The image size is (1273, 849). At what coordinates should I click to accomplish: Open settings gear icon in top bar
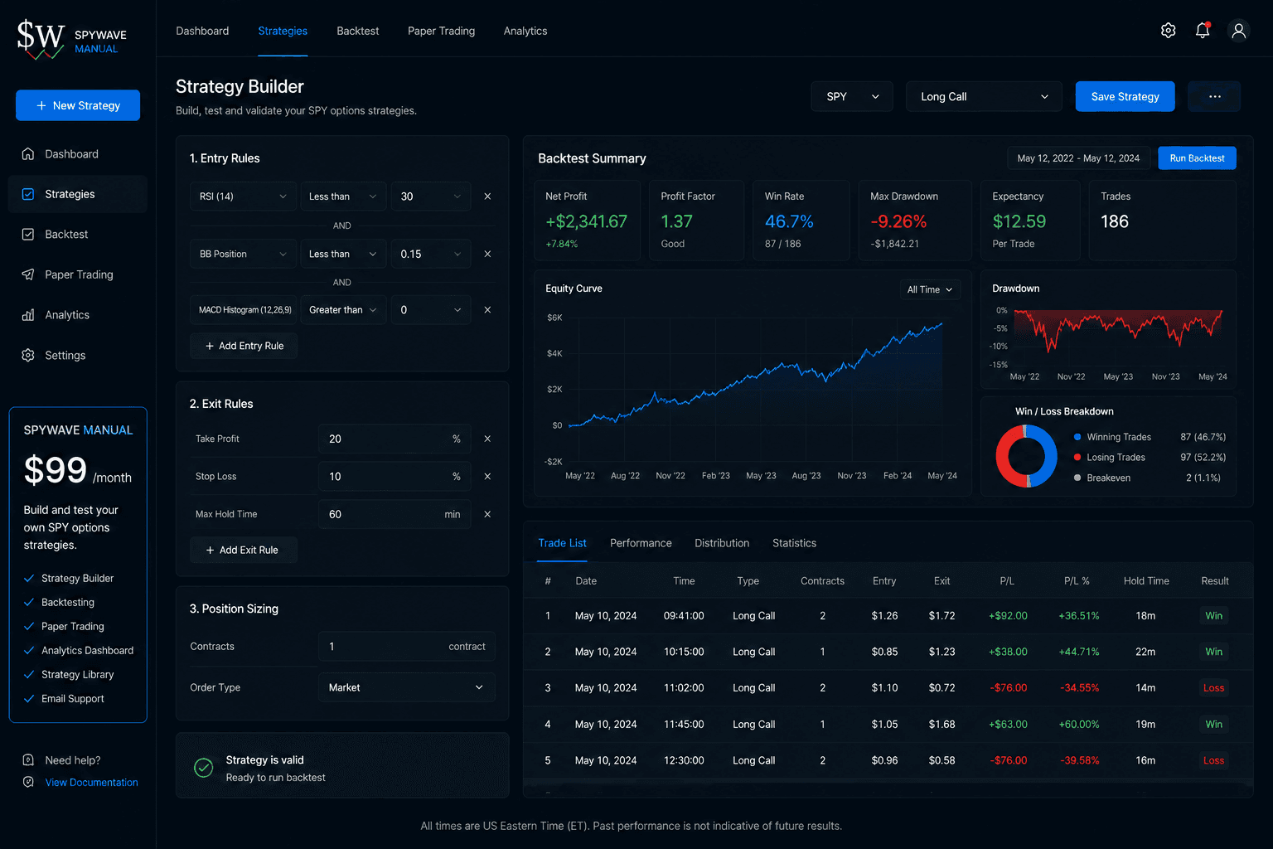pyautogui.click(x=1168, y=31)
